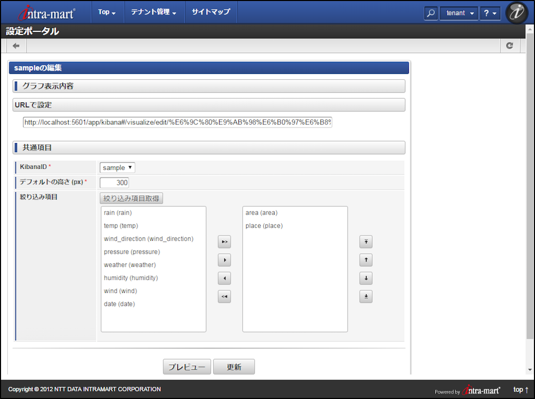Click the デフォルトの高さ input field

click(x=114, y=183)
